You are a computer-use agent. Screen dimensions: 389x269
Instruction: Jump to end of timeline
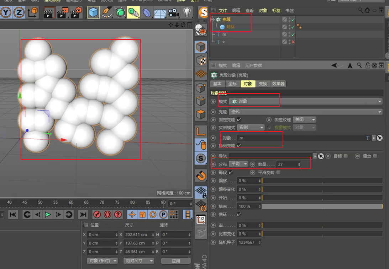coord(83,215)
